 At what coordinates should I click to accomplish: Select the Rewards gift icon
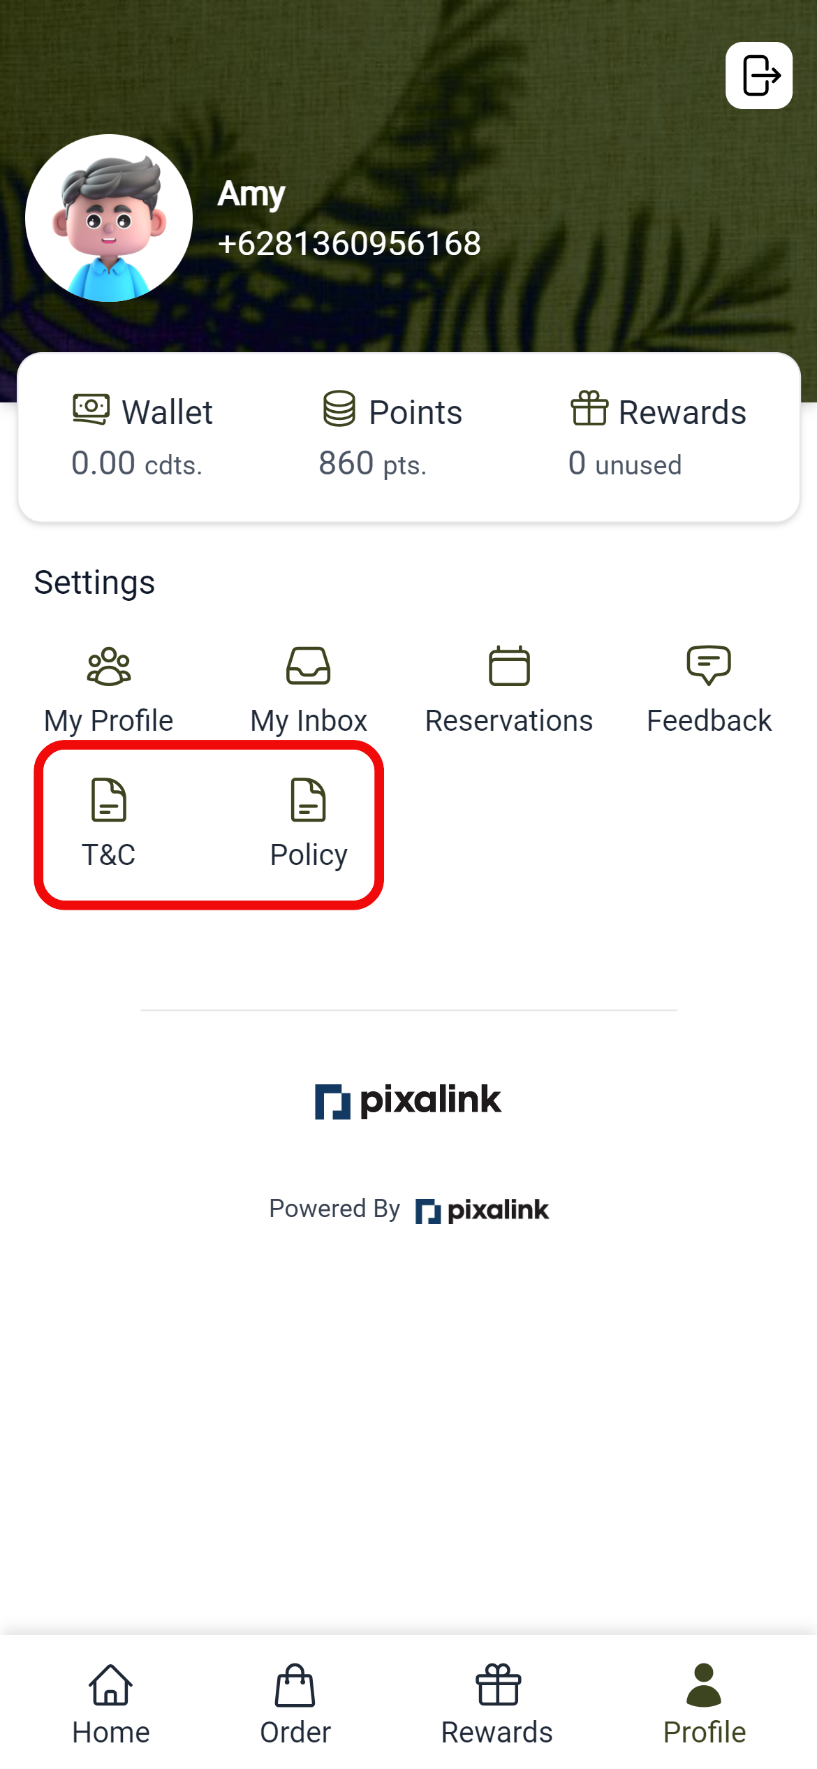click(x=589, y=411)
